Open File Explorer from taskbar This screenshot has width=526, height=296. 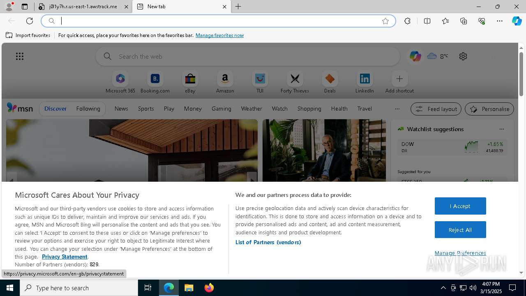(189, 288)
